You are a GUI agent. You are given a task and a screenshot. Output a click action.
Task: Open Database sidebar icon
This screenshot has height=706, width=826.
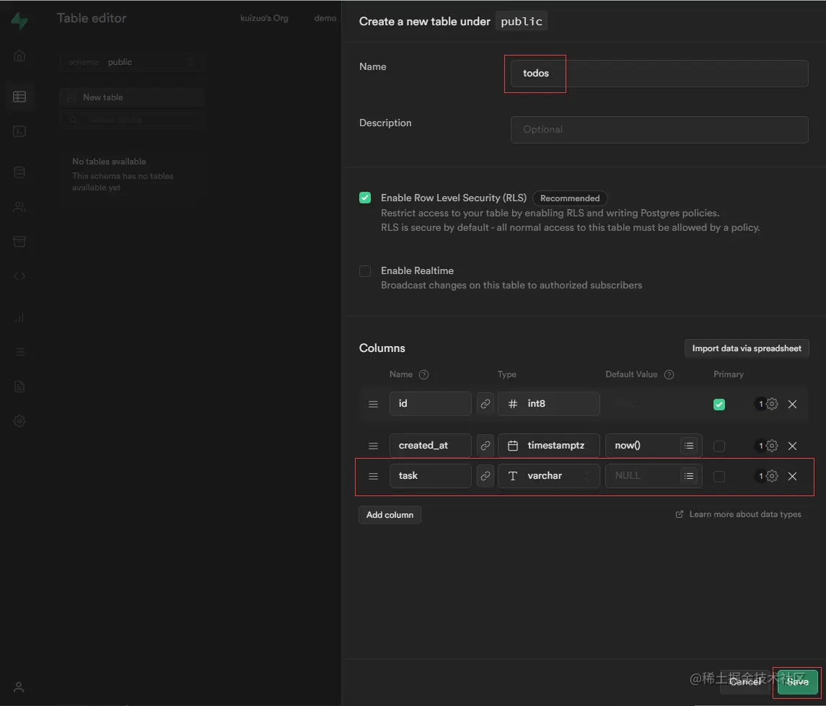tap(19, 172)
